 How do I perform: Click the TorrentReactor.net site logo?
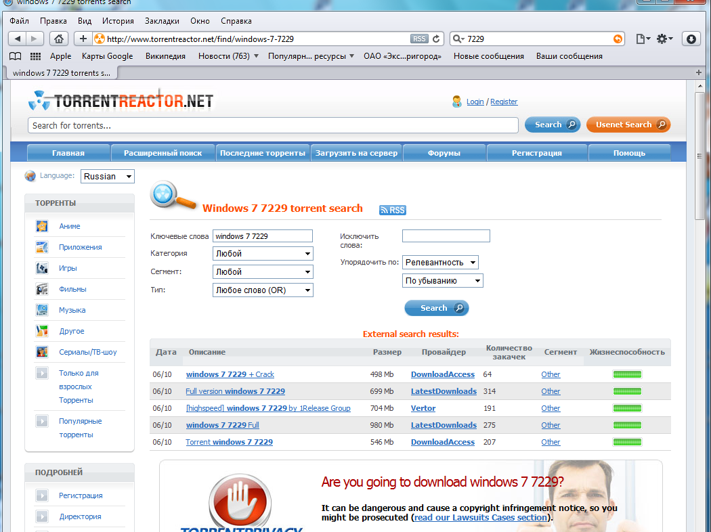pos(121,100)
